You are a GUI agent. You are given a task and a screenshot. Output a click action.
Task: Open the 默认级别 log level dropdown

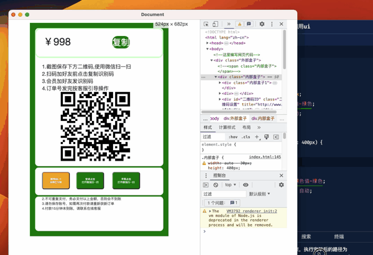[x=259, y=194]
